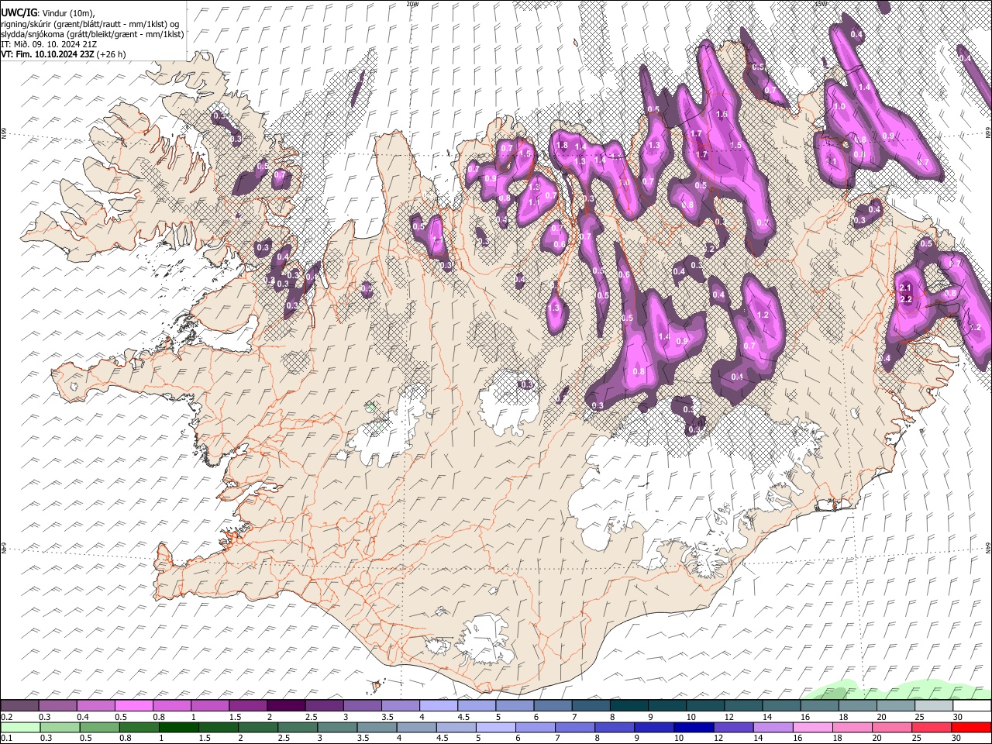The height and width of the screenshot is (744, 992).
Task: Pick the white final swatch of upper legend row
Action: [x=972, y=706]
